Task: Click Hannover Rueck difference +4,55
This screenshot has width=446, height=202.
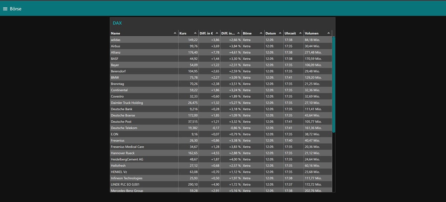Action: click(x=216, y=153)
